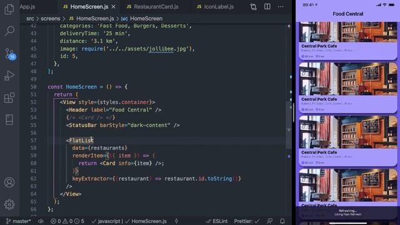The width and height of the screenshot is (400, 225).
Task: Click the master branch in status bar
Action: pyautogui.click(x=18, y=221)
